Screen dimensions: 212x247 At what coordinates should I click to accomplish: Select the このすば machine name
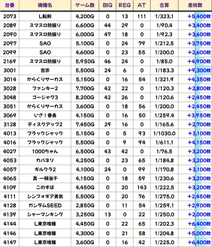45,187
